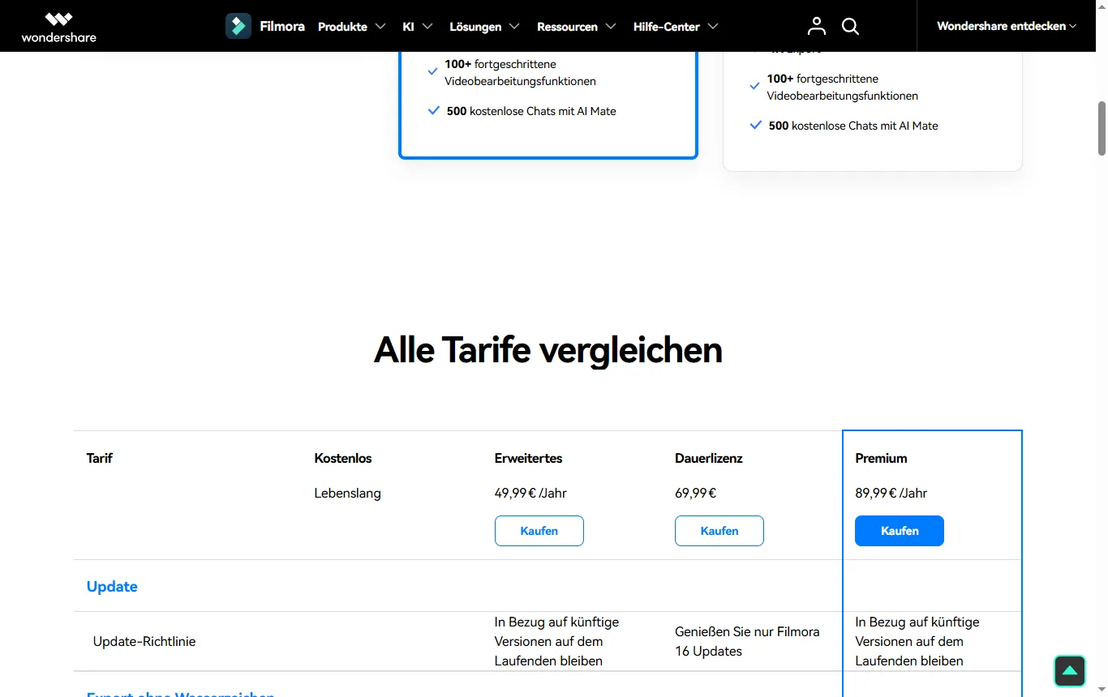Screen dimensions: 1108x697
Task: Click the Dauerlizenz column header
Action: click(709, 458)
